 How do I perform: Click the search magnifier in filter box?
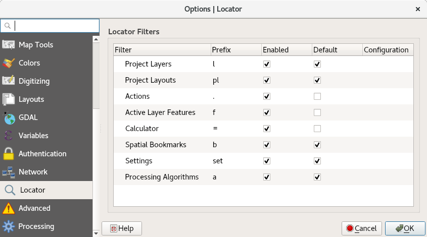point(8,26)
